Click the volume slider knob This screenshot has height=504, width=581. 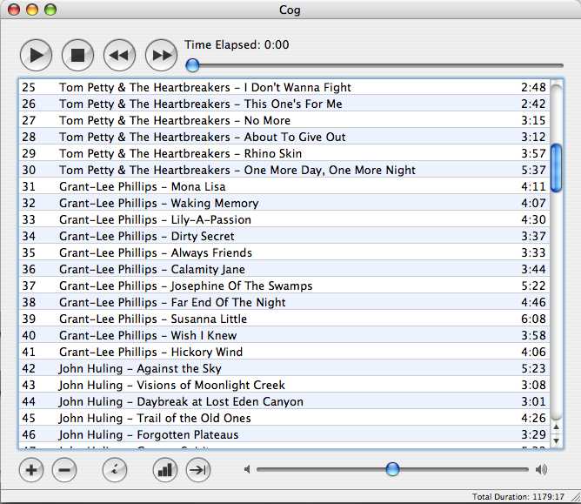tap(392, 469)
